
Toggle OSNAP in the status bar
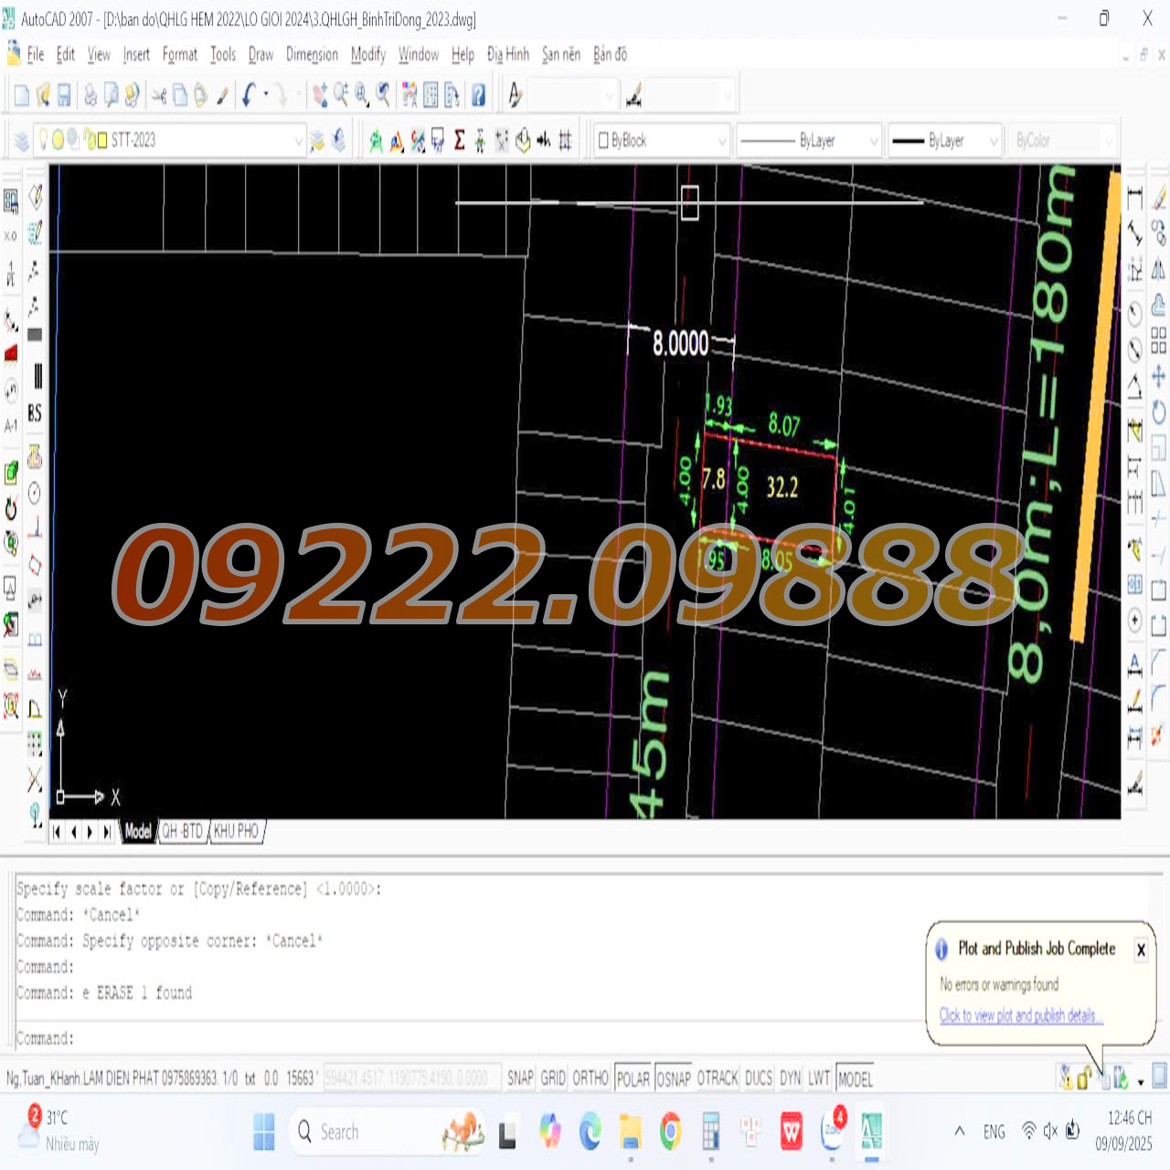coord(674,1079)
